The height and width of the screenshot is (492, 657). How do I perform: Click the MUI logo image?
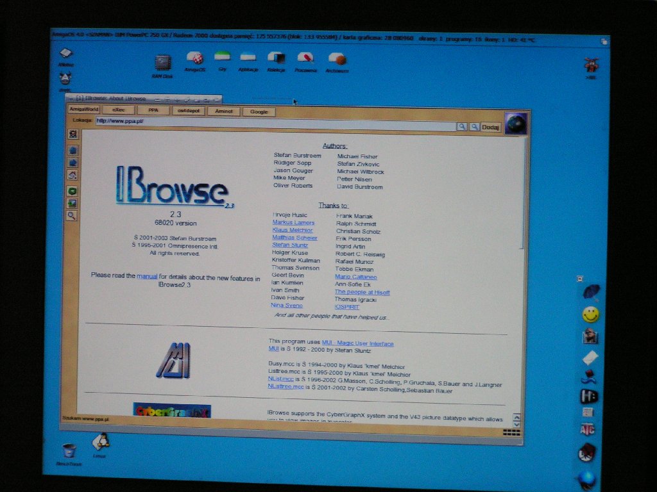(x=175, y=361)
